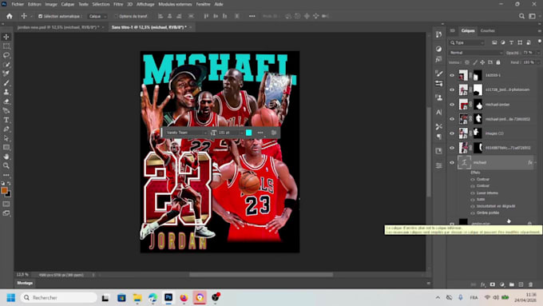Select the Rectangular Marquee tool
543x306 pixels.
tap(6, 46)
